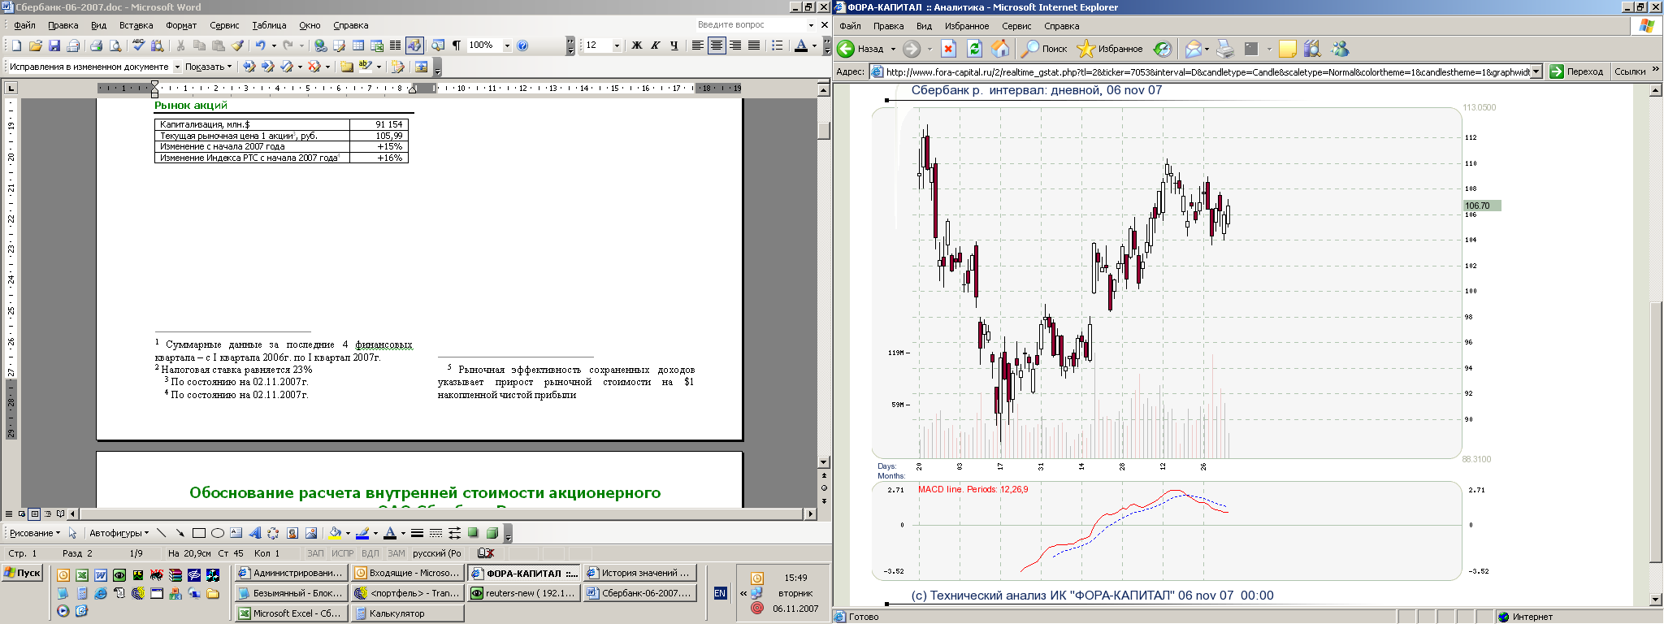Click the Text Box tool in drawing toolbar
1664x624 pixels.
pyautogui.click(x=236, y=533)
